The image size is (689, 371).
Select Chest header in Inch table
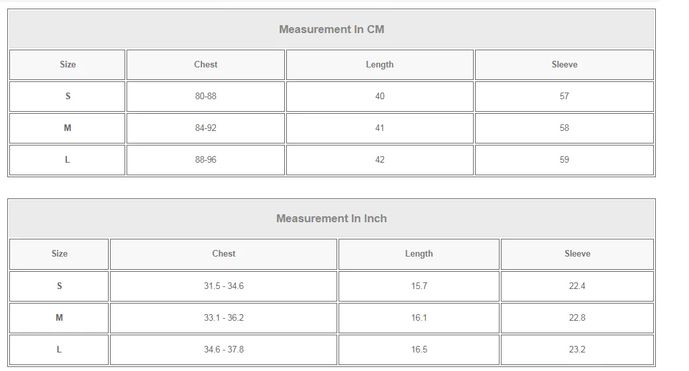223,253
